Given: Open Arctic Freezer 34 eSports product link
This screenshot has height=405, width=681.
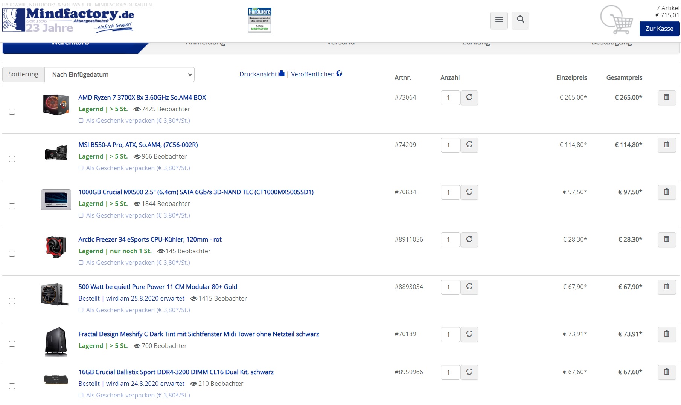Looking at the screenshot, I should click(x=150, y=239).
